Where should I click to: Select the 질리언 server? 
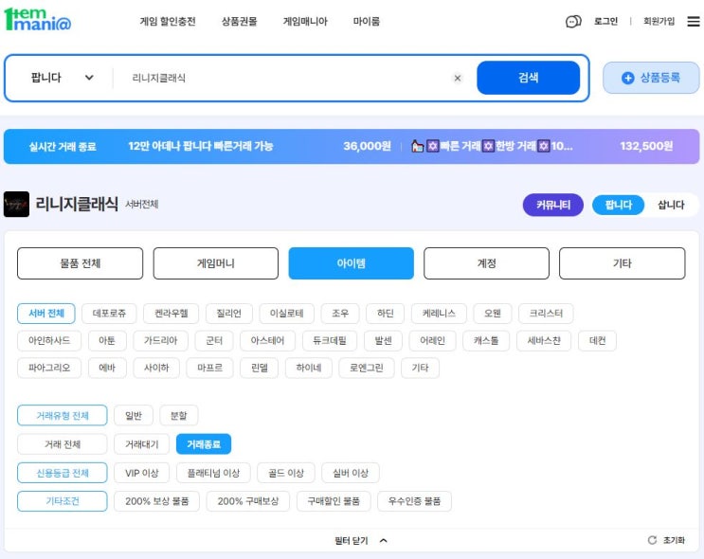point(229,314)
